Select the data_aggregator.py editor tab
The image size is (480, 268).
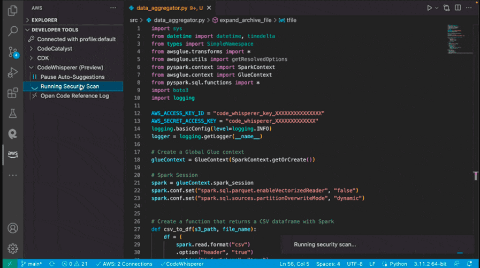tap(170, 8)
